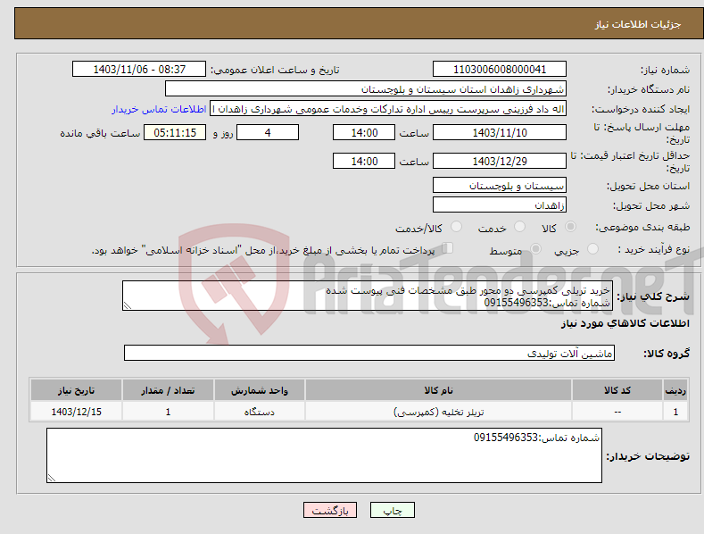The width and height of the screenshot is (704, 534).
Task: Click the resize handle of the description box
Action: [x=128, y=305]
